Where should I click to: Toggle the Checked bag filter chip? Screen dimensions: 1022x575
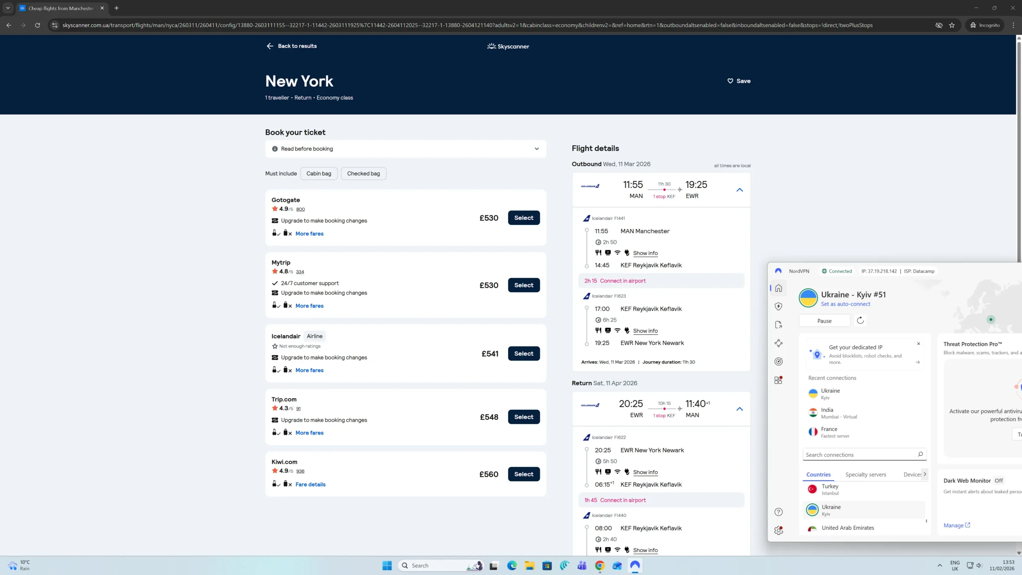[363, 174]
